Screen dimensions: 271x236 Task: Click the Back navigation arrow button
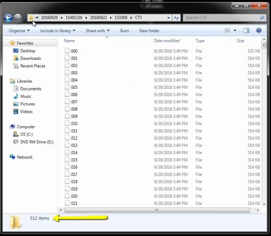[8, 18]
